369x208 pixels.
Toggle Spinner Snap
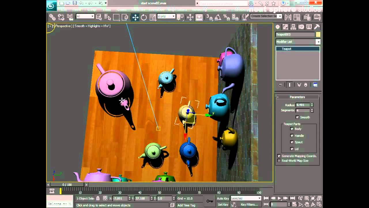[235, 17]
